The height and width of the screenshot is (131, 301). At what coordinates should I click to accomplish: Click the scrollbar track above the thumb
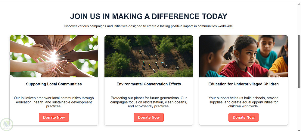pyautogui.click(x=299, y=18)
